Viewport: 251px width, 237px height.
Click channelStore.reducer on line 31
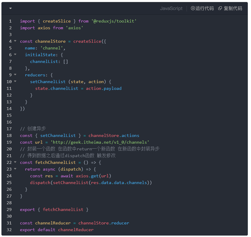click(x=103, y=223)
